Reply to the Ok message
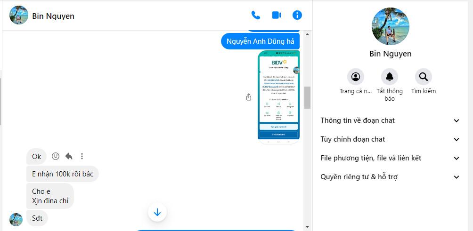 click(69, 156)
